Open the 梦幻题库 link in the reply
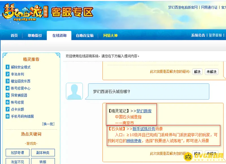This screenshot has width=226, height=164. point(144,111)
